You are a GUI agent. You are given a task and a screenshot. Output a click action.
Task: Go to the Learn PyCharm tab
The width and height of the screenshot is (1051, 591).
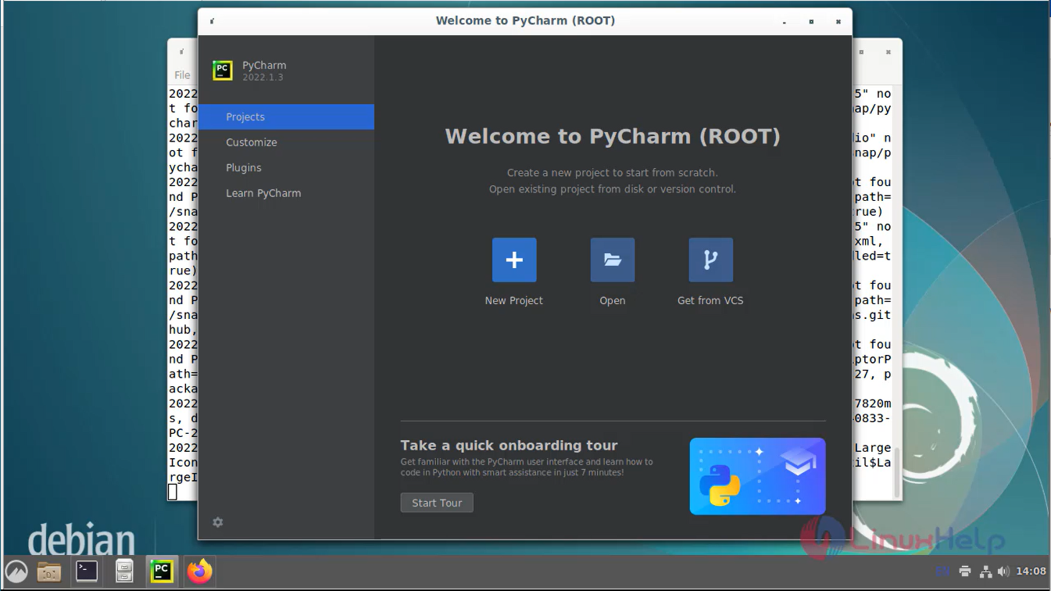pos(287,193)
